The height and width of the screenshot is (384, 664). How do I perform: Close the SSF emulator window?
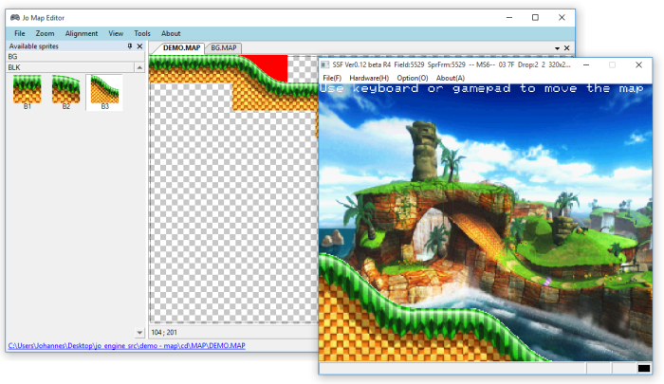(638, 64)
